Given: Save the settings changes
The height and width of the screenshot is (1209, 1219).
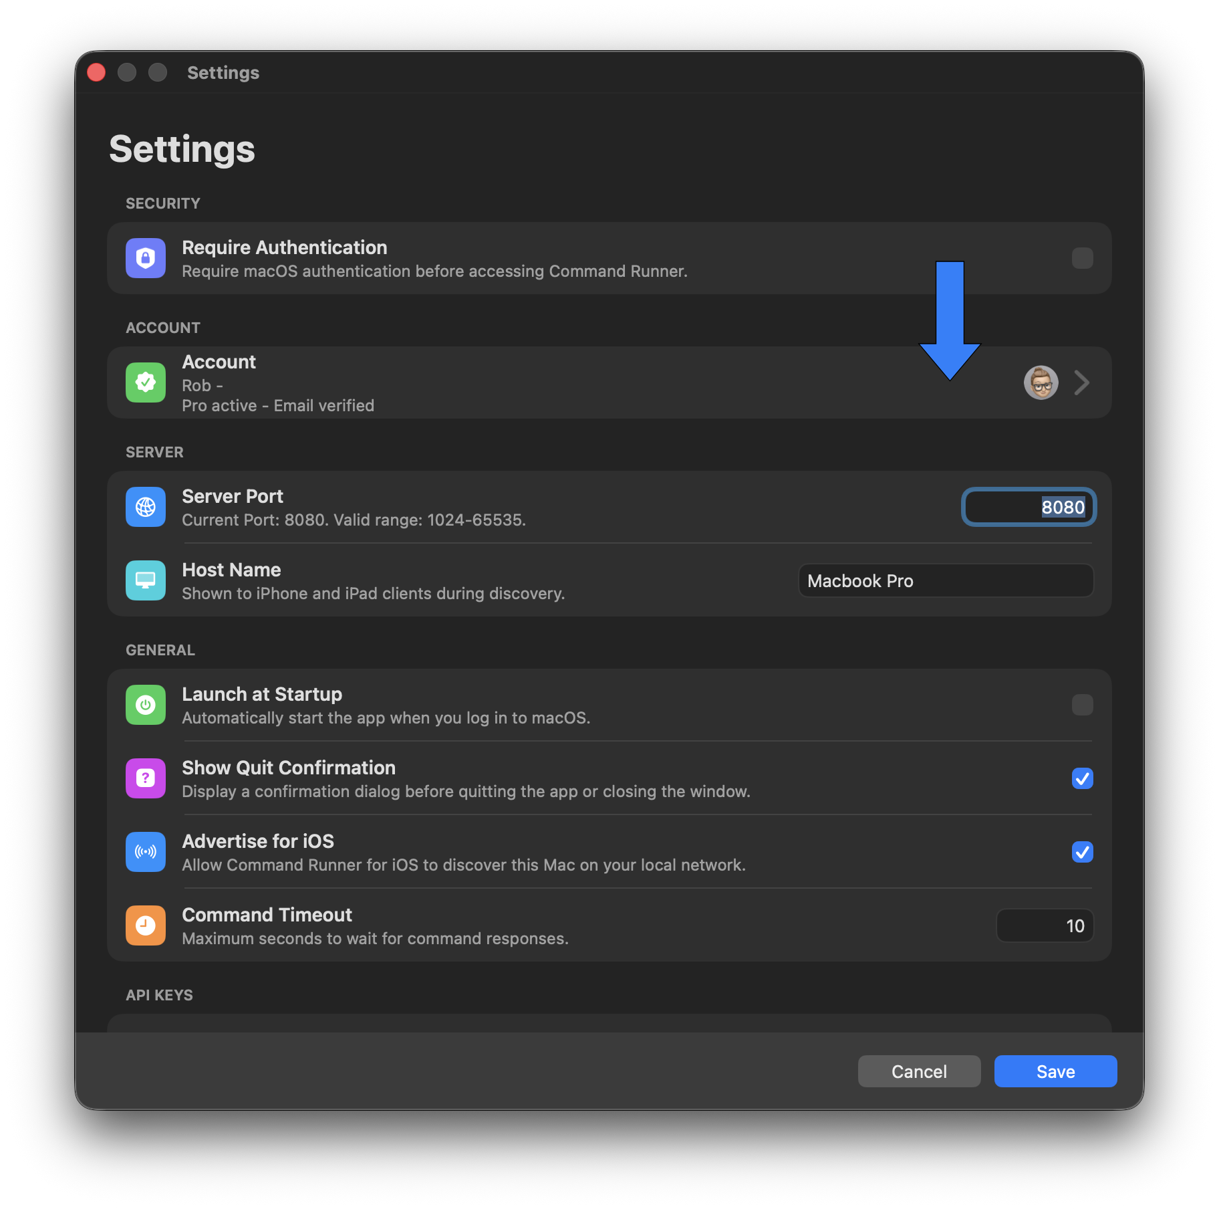Looking at the screenshot, I should (1055, 1071).
